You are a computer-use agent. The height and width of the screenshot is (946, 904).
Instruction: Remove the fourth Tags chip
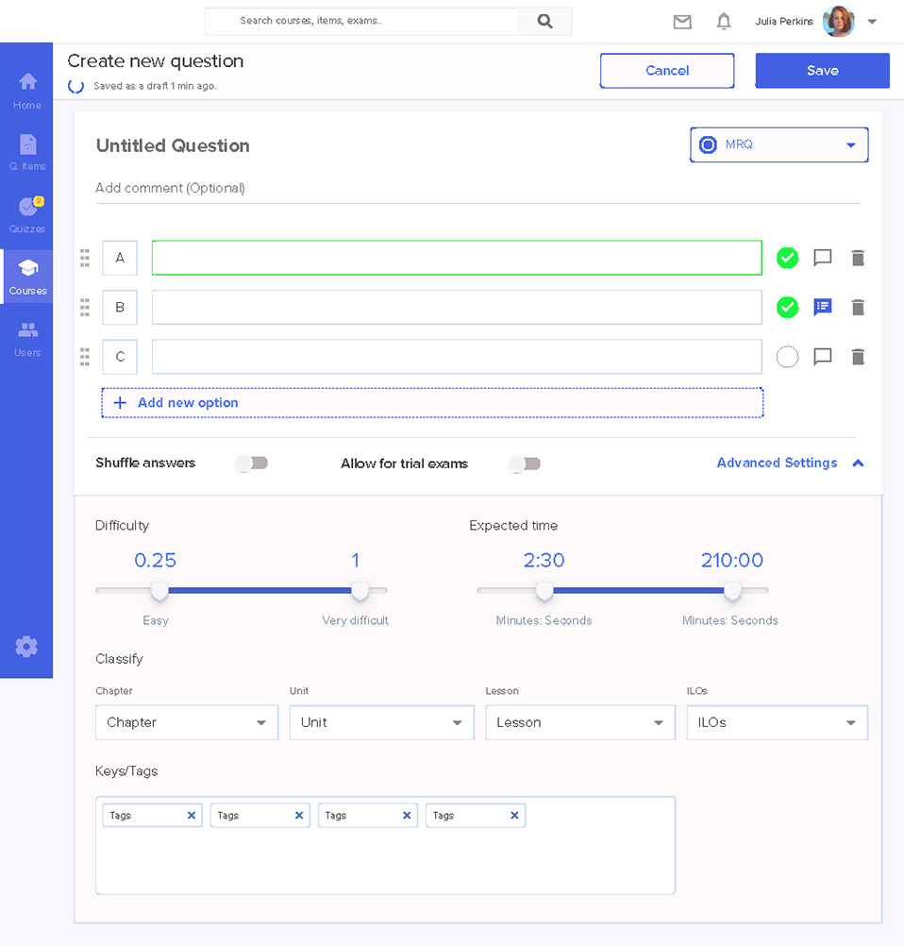pos(514,816)
